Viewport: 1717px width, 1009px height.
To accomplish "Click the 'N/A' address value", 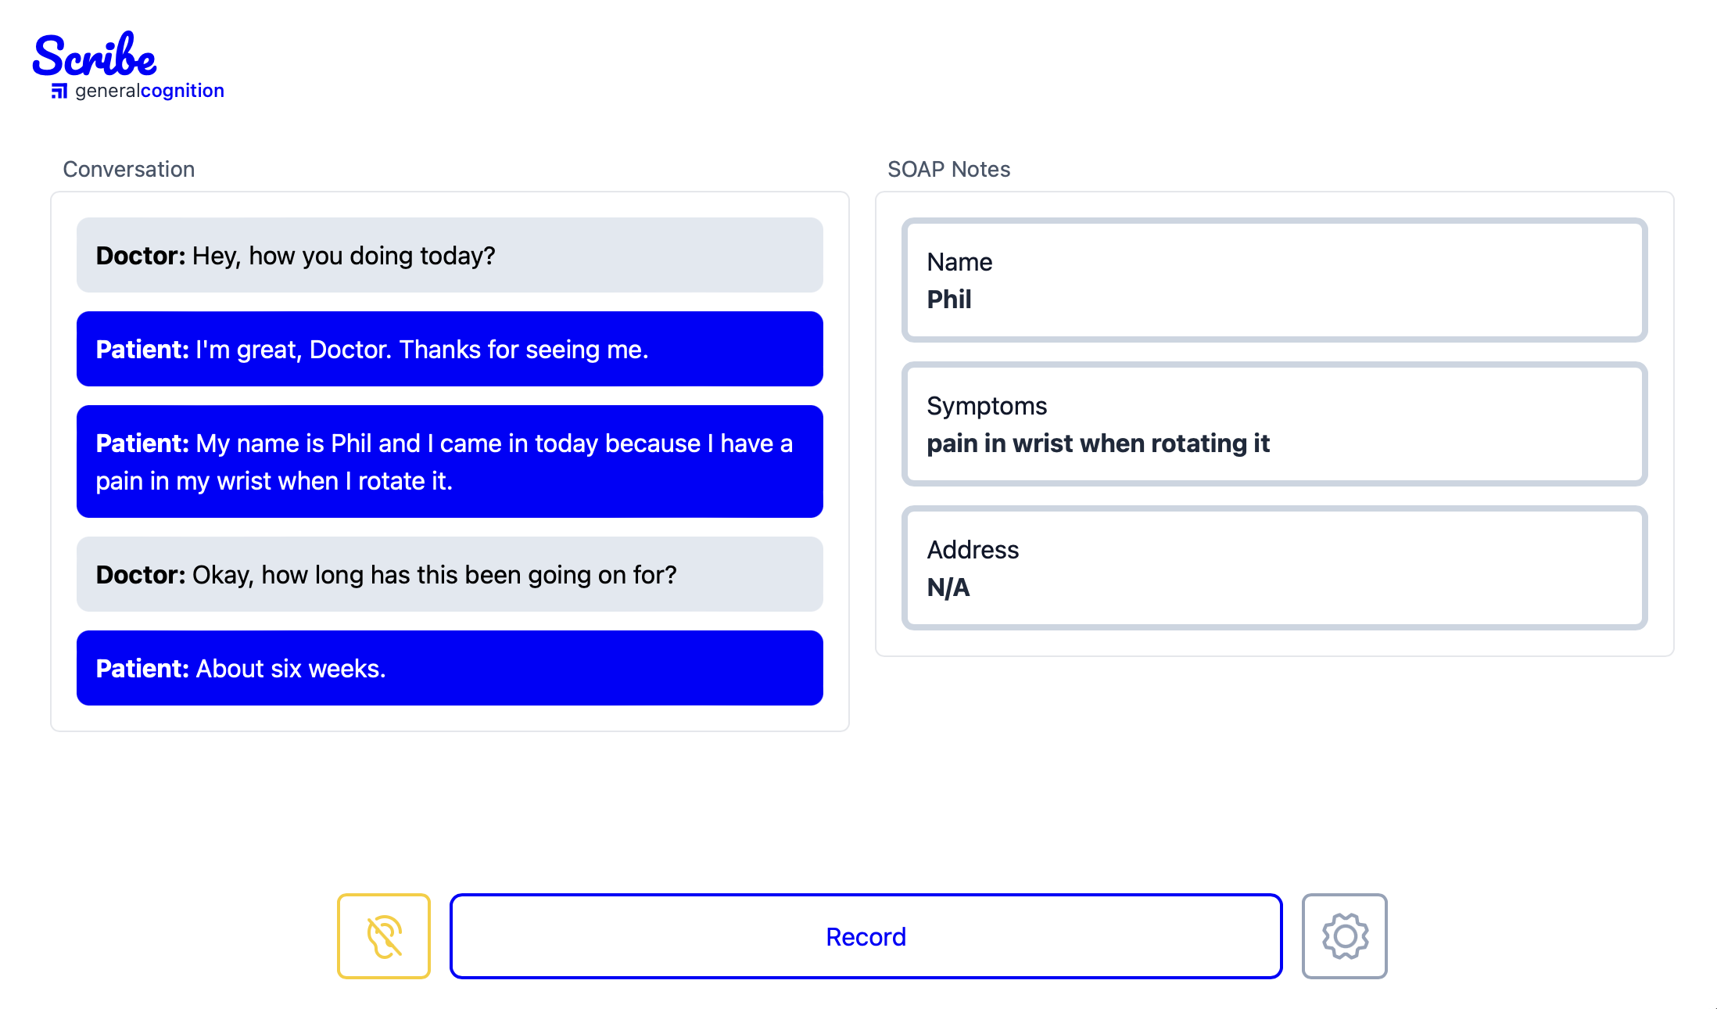I will click(x=948, y=587).
